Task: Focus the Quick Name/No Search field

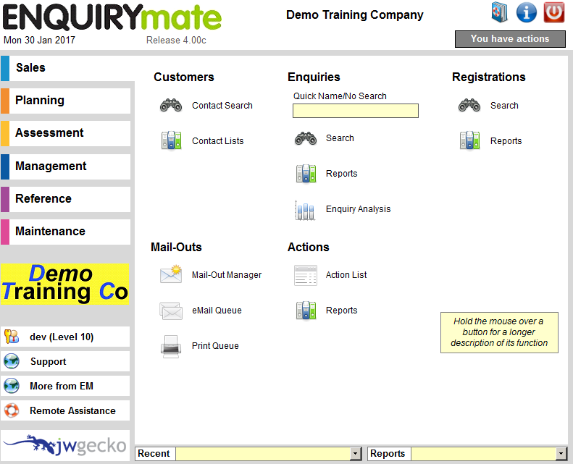Action: (x=356, y=111)
